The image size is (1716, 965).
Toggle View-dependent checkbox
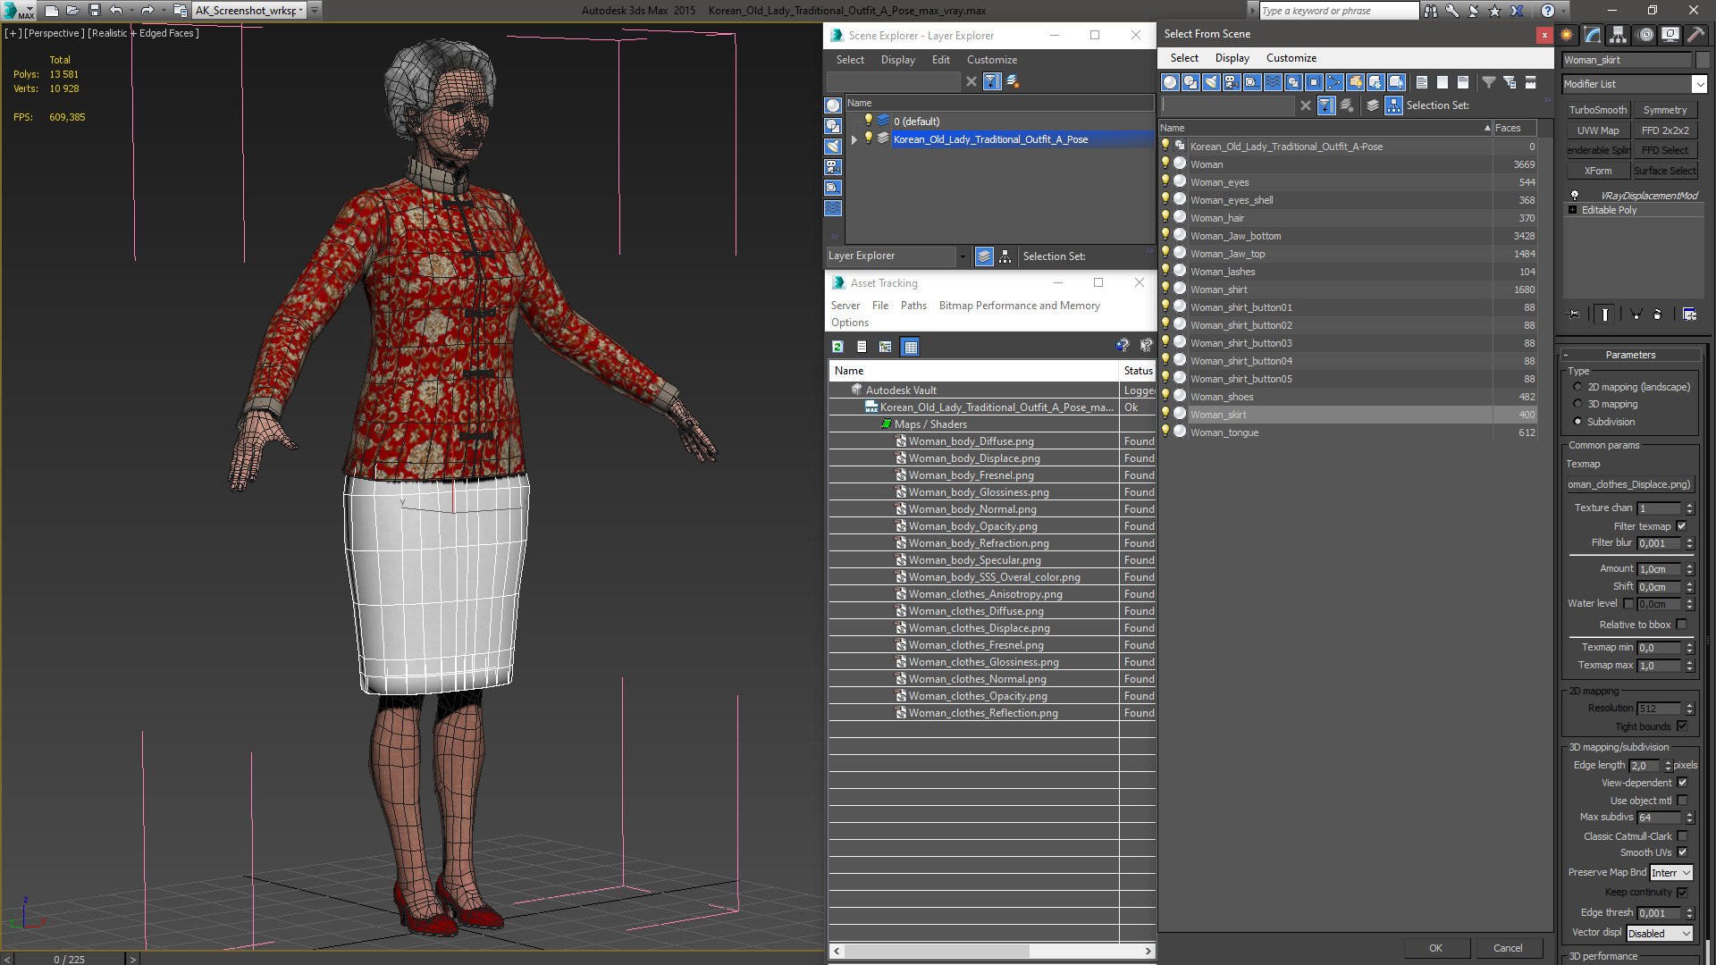point(1681,783)
